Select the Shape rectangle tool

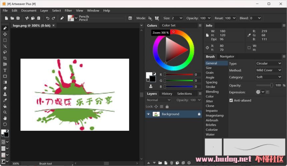(x=5, y=76)
